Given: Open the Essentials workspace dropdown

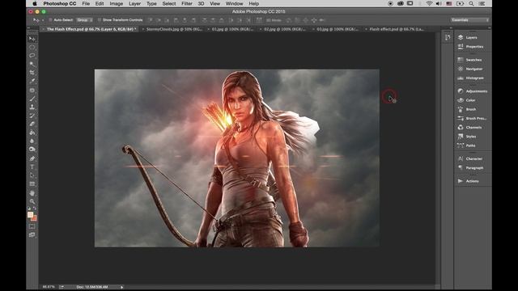Looking at the screenshot, I should pos(469,20).
